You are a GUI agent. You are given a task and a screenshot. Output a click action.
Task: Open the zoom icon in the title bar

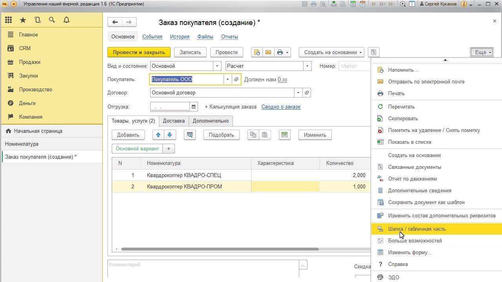pos(403,4)
